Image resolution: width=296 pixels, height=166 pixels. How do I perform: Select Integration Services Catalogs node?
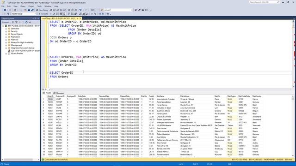[x=23, y=48]
